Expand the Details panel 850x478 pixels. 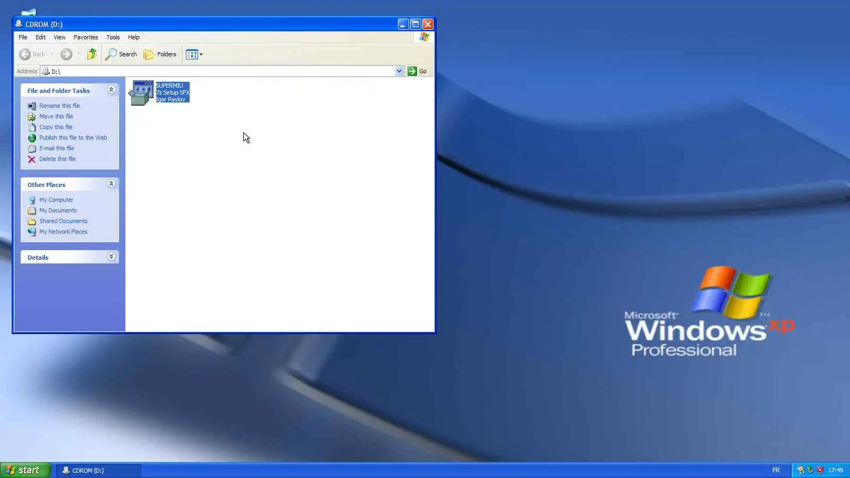click(111, 257)
